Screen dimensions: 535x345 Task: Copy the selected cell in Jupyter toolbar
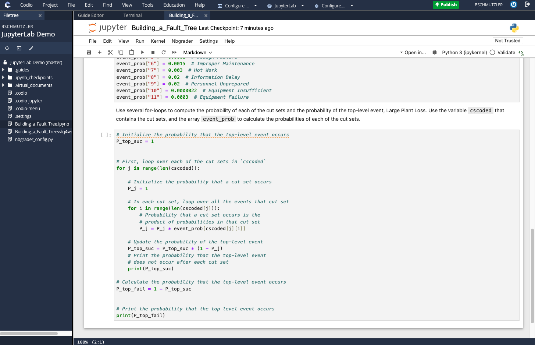tap(121, 52)
